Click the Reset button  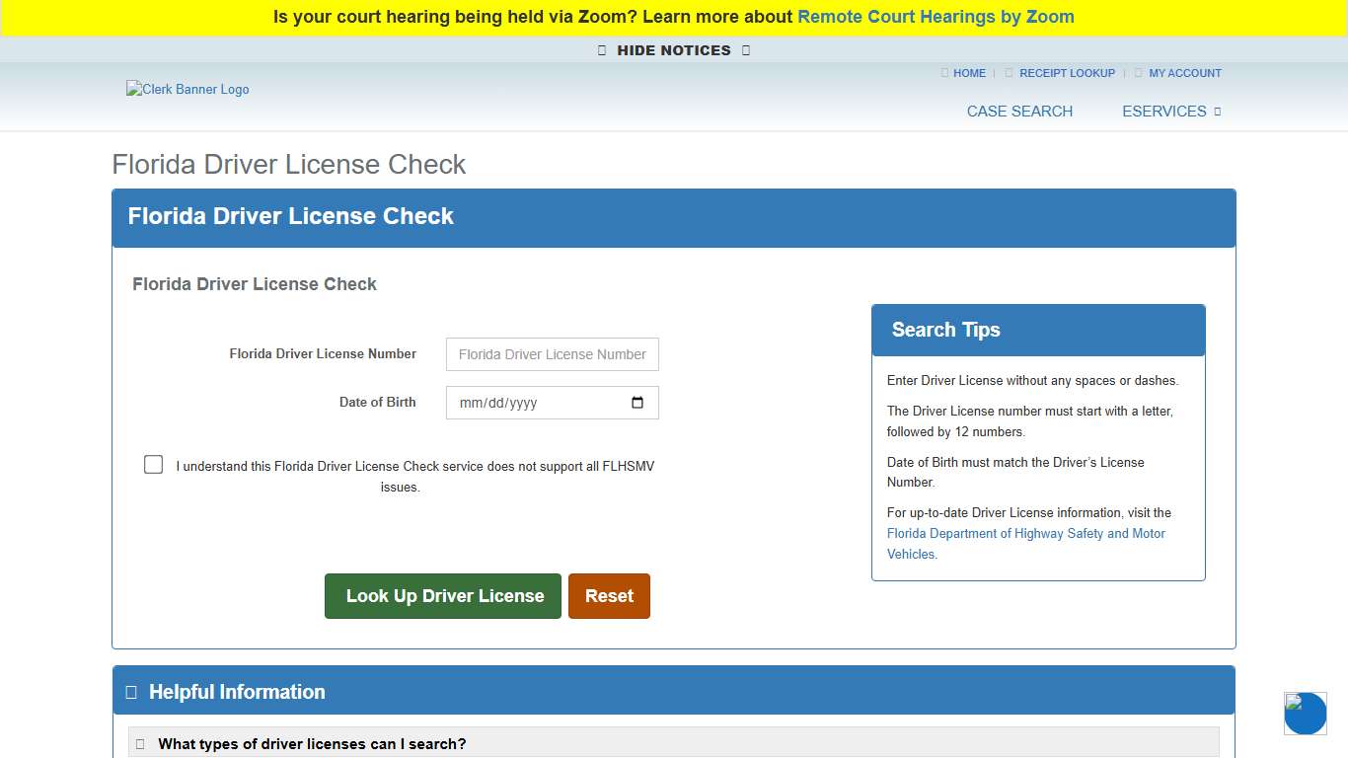[609, 595]
